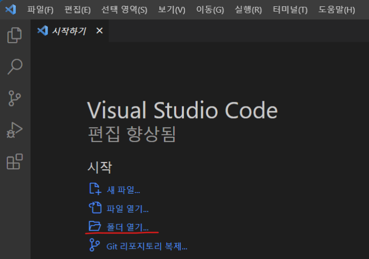
Task: Open the Explorer view in activity bar
Action: 15,35
